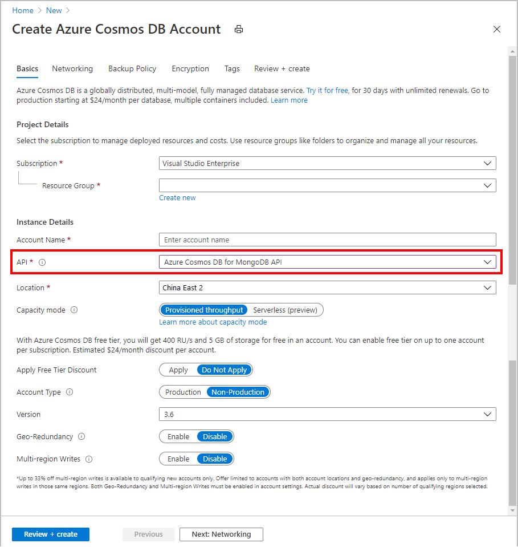Select Serverless (preview) capacity mode
The width and height of the screenshot is (518, 547).
[285, 310]
